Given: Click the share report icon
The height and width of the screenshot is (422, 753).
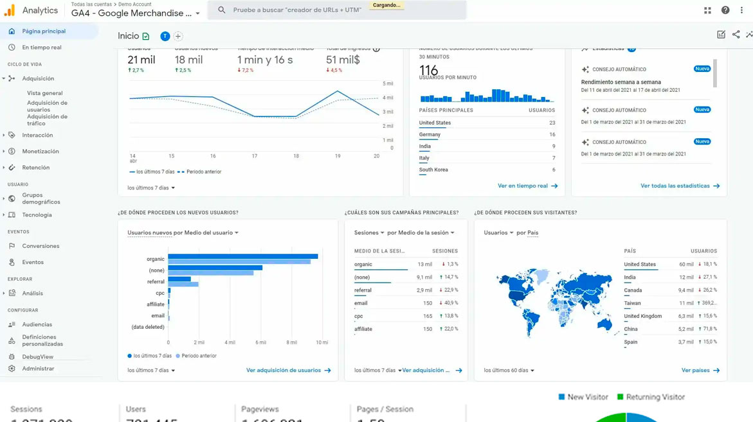Looking at the screenshot, I should tap(736, 35).
